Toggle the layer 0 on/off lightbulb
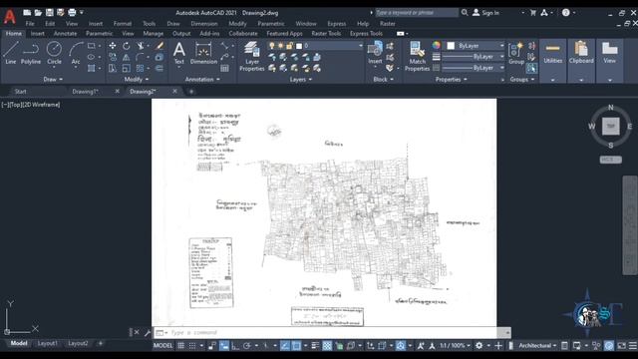The width and height of the screenshot is (638, 359). point(272,46)
